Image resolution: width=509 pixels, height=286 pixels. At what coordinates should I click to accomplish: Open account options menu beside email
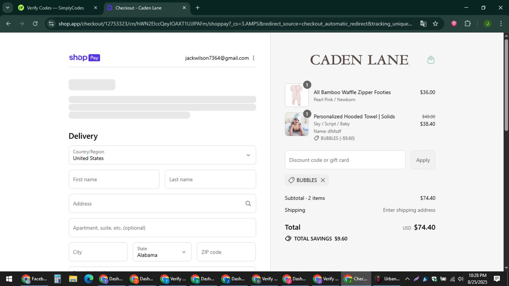(x=253, y=58)
